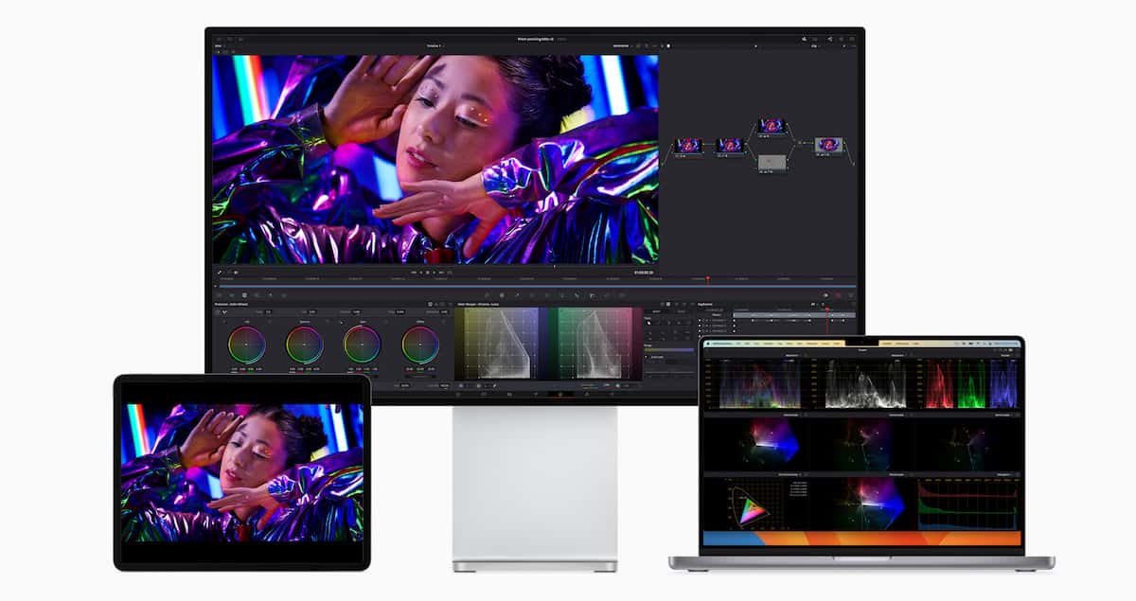Select the Camera Raw palette icon
The width and height of the screenshot is (1136, 601).
tap(219, 294)
